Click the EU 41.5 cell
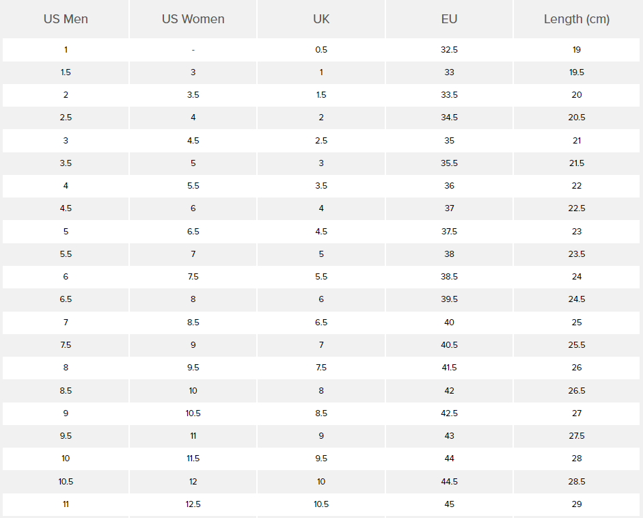The width and height of the screenshot is (643, 518). pos(449,368)
